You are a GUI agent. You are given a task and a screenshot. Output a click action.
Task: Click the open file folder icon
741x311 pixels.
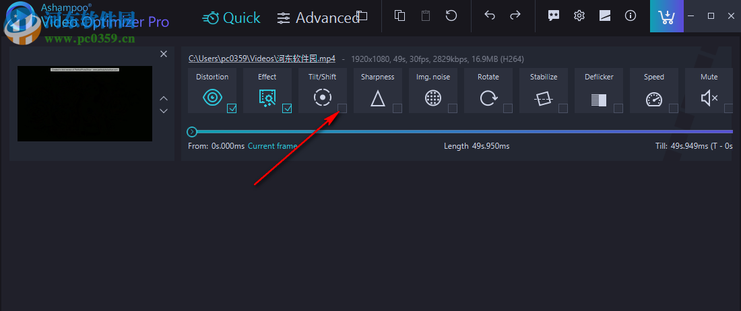(x=362, y=15)
